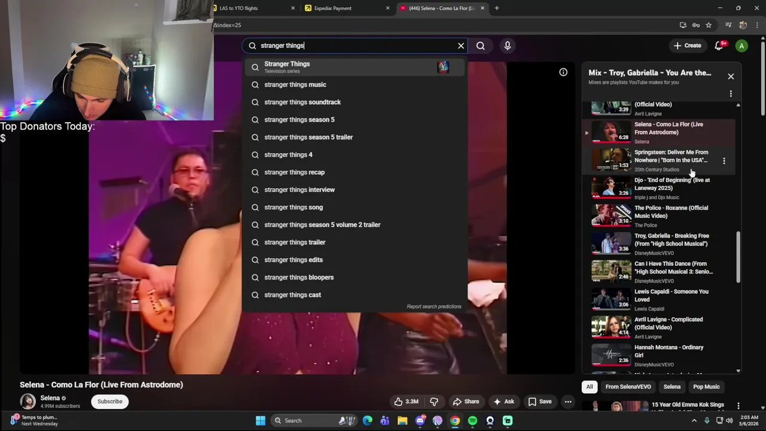Open Chrome three-dot menu
Image resolution: width=766 pixels, height=431 pixels.
click(757, 25)
